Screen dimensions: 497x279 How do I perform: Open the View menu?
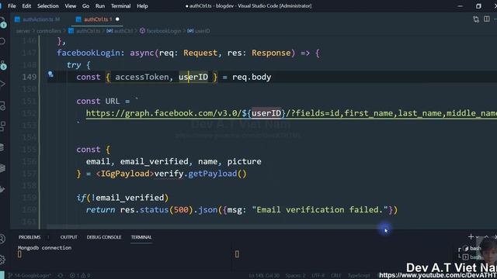(x=71, y=6)
